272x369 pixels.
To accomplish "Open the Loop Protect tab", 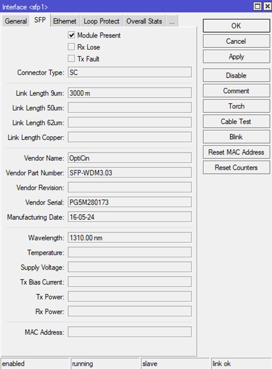I will 101,21.
